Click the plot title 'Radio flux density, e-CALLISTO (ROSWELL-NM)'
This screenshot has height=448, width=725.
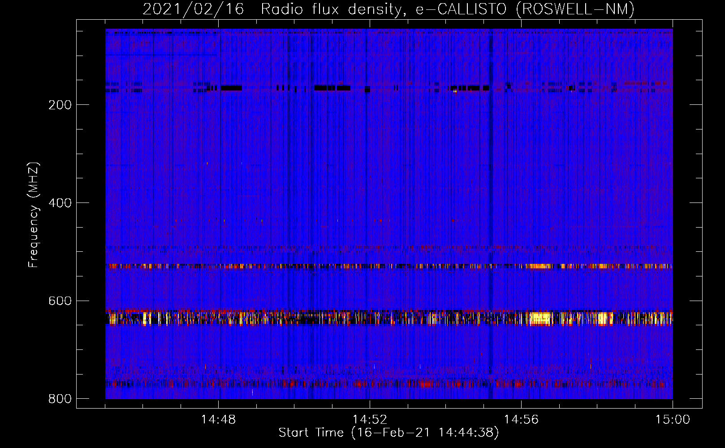pos(448,9)
